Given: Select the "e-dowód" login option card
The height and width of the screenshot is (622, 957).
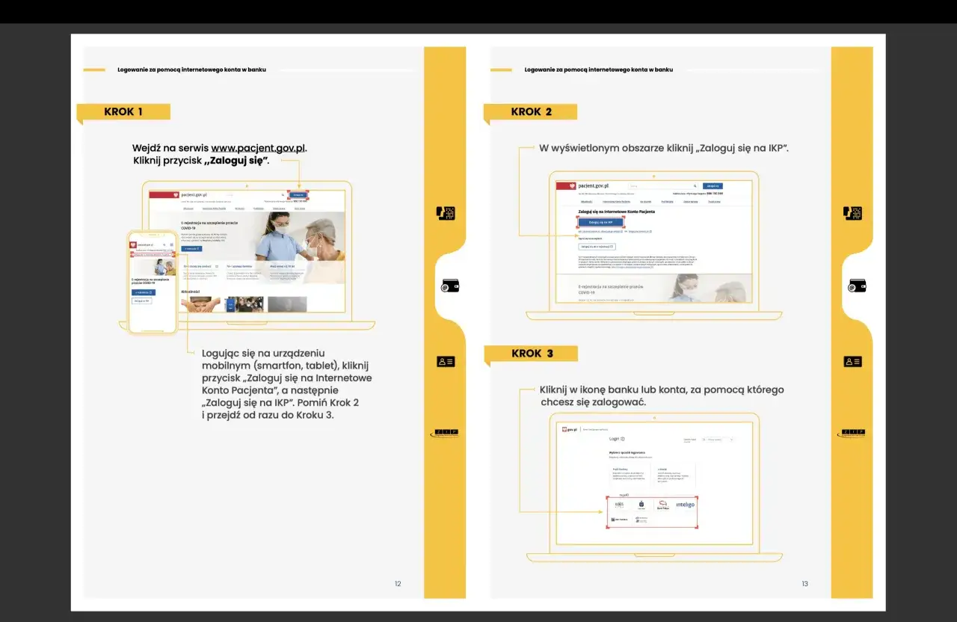Looking at the screenshot, I should click(x=674, y=475).
